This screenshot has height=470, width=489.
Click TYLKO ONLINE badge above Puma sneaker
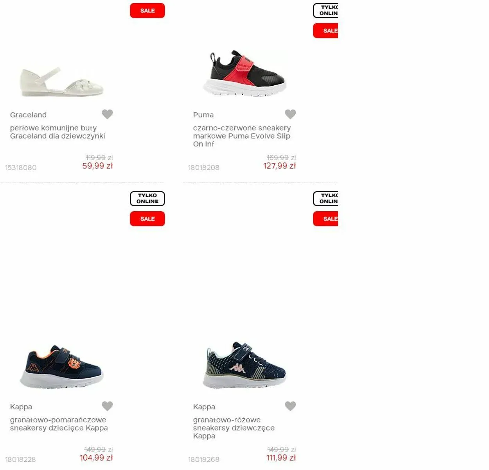[325, 10]
